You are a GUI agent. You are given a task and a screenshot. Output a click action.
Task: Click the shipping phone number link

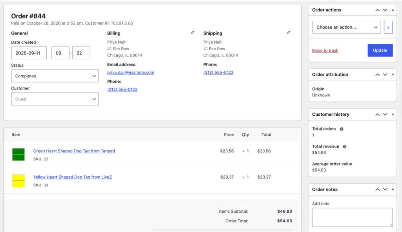pos(218,72)
